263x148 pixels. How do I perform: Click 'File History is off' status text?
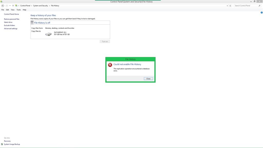42,23
